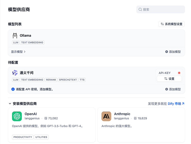Open 系统模型设置
191x144 pixels.
(x=172, y=24)
